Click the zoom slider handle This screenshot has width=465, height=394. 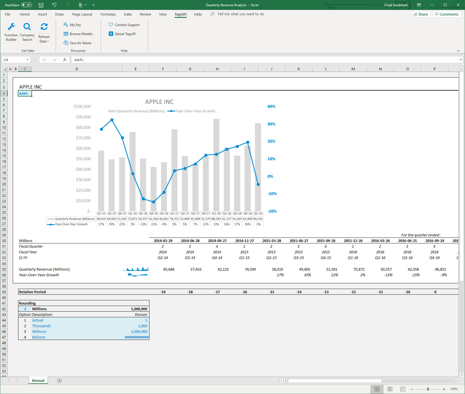point(428,389)
